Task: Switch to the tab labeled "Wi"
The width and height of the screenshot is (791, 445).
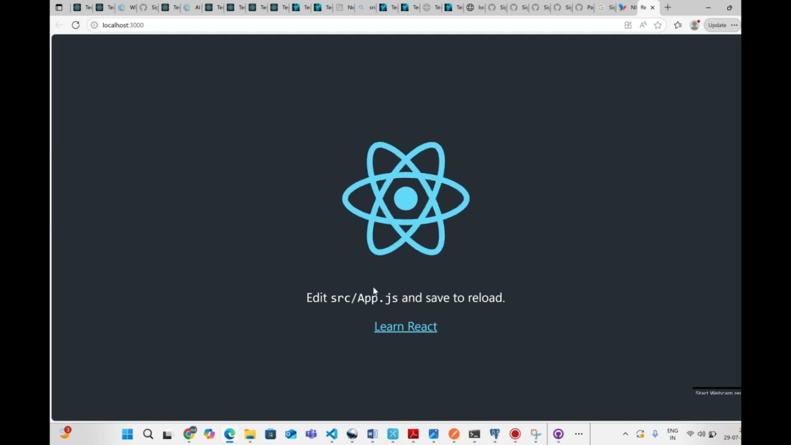Action: pyautogui.click(x=127, y=7)
